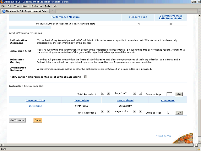Click lower 'Page 1 of 1' text
The width and height of the screenshot is (201, 151).
tap(122, 111)
